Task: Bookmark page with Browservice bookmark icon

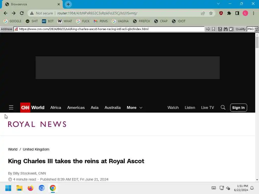Action: pyautogui.click(x=213, y=29)
